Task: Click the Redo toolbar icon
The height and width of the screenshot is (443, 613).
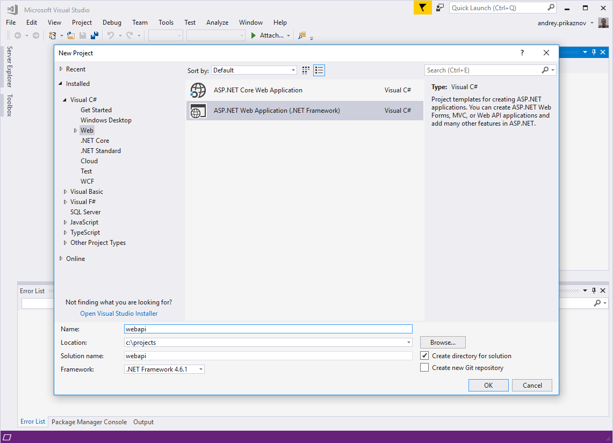Action: pyautogui.click(x=129, y=35)
